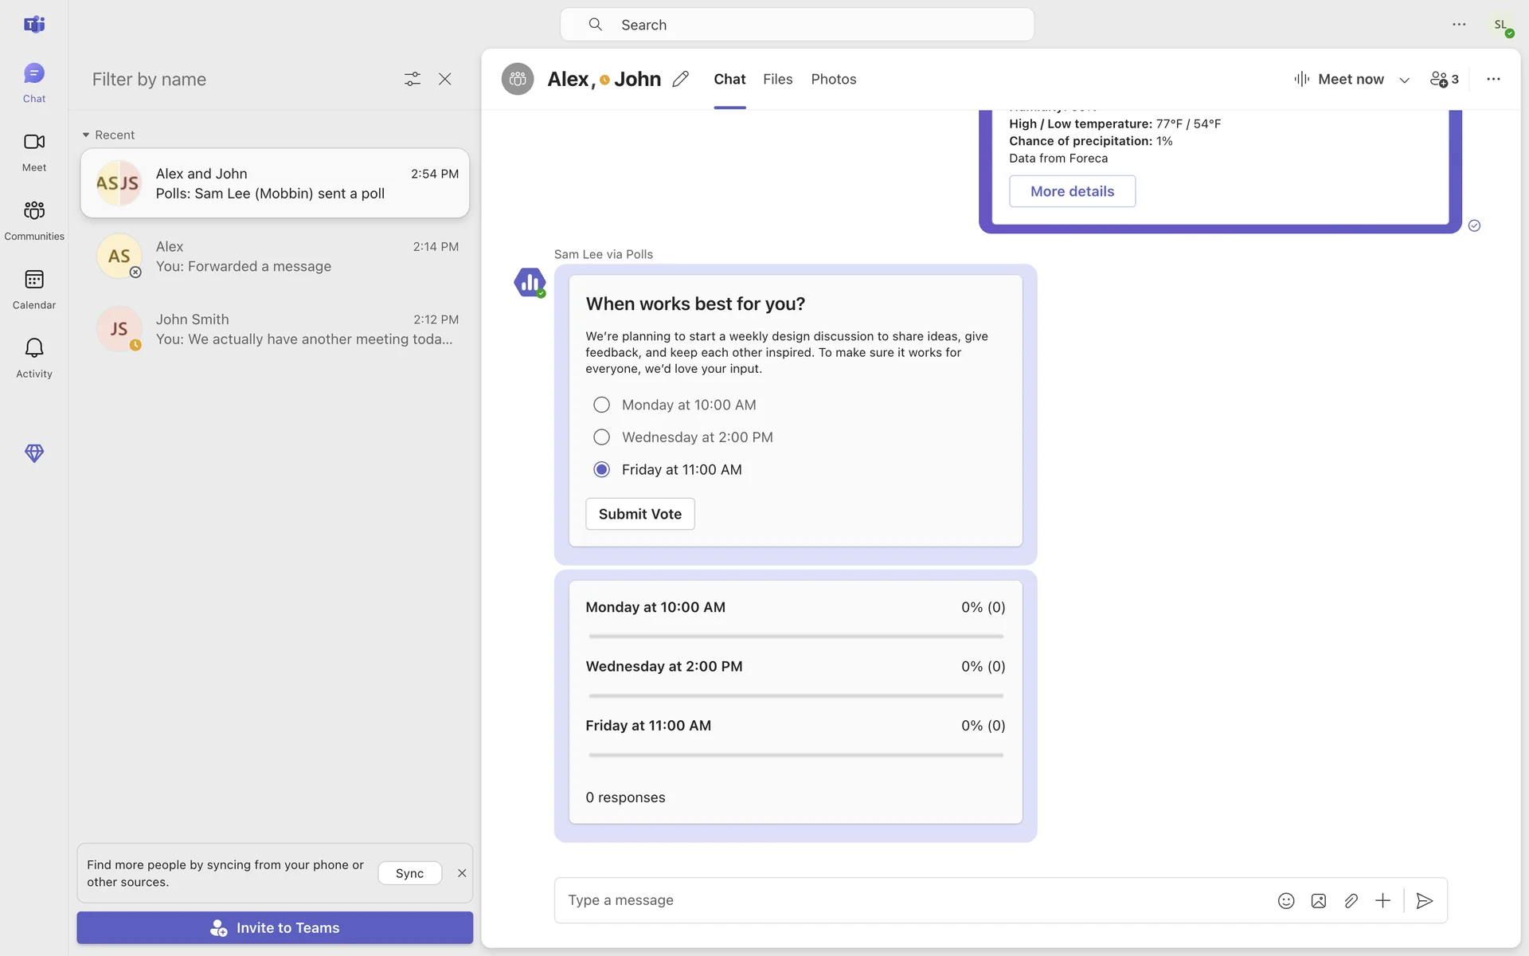The width and height of the screenshot is (1529, 956).
Task: Open the chat filter options icon
Action: click(x=412, y=79)
